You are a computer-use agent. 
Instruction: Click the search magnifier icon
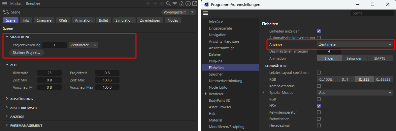[x=168, y=4]
